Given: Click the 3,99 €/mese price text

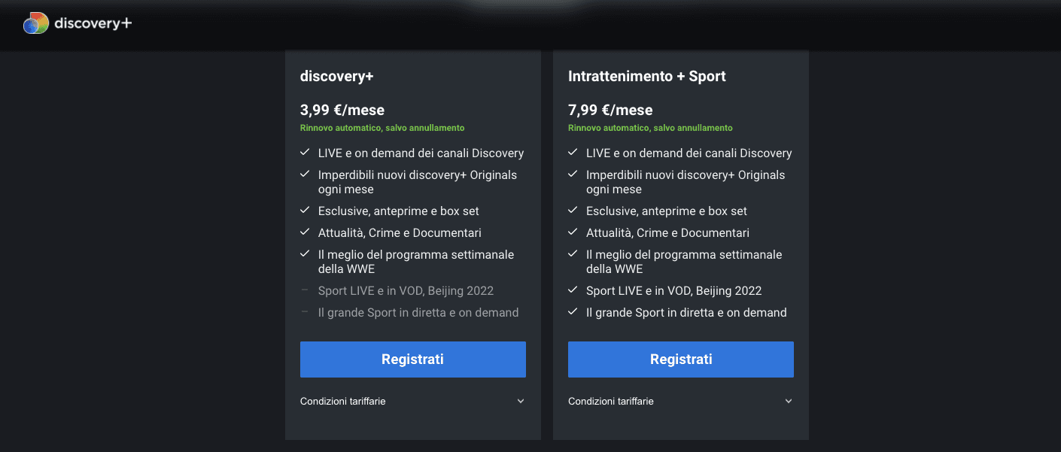Looking at the screenshot, I should click(x=342, y=110).
